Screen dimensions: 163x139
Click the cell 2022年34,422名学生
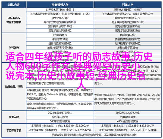pyautogui.click(x=128, y=113)
